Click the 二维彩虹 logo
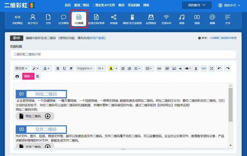Screen dimensions: 247x156 pos(19,5)
